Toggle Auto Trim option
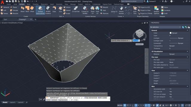The width and height of the screenshot is (191, 107). click(135, 10)
